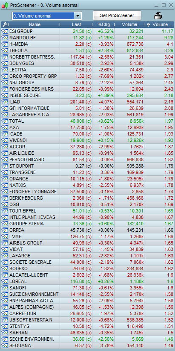Open the chart icon beside NATIXIS
Image resolution: width=175 pixels, height=351 pixels.
point(5,186)
